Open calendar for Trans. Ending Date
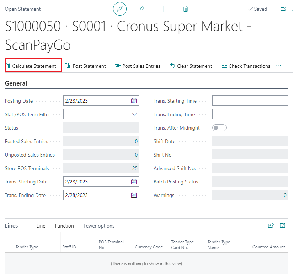Viewport: 293px width, 274px height. pyautogui.click(x=134, y=195)
